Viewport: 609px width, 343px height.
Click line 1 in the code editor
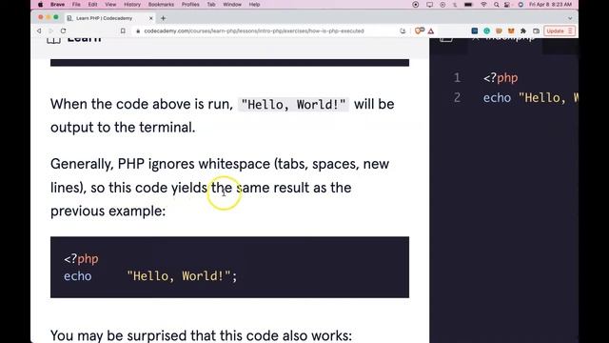[501, 78]
